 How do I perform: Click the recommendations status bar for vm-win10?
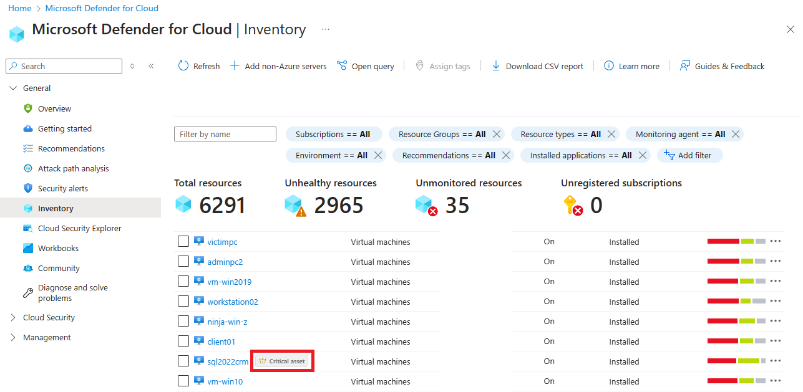[x=736, y=381]
